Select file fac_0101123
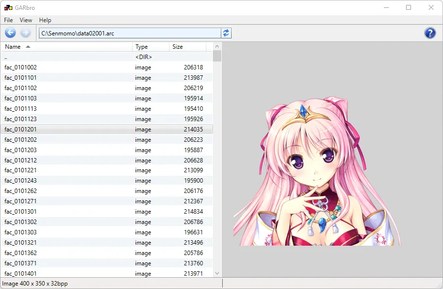Screen dimensions: 443x289 [107, 119]
